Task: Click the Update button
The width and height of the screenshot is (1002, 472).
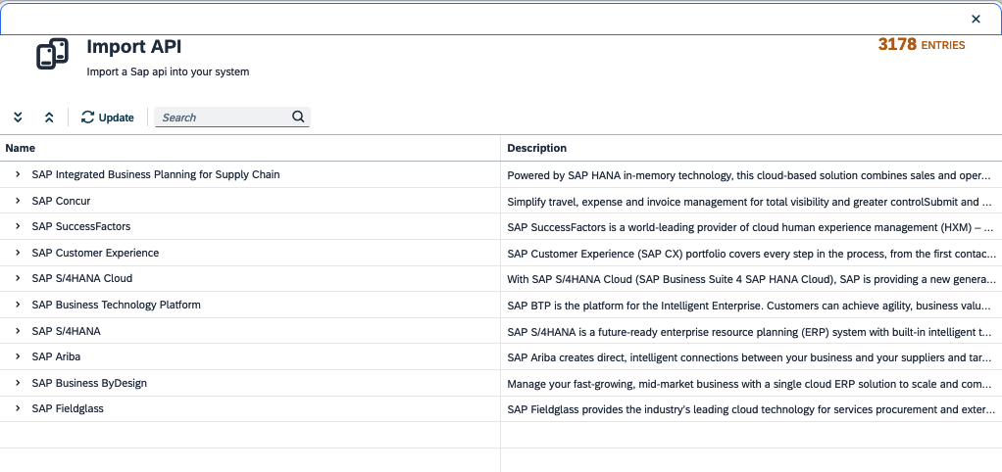Action: [x=108, y=118]
